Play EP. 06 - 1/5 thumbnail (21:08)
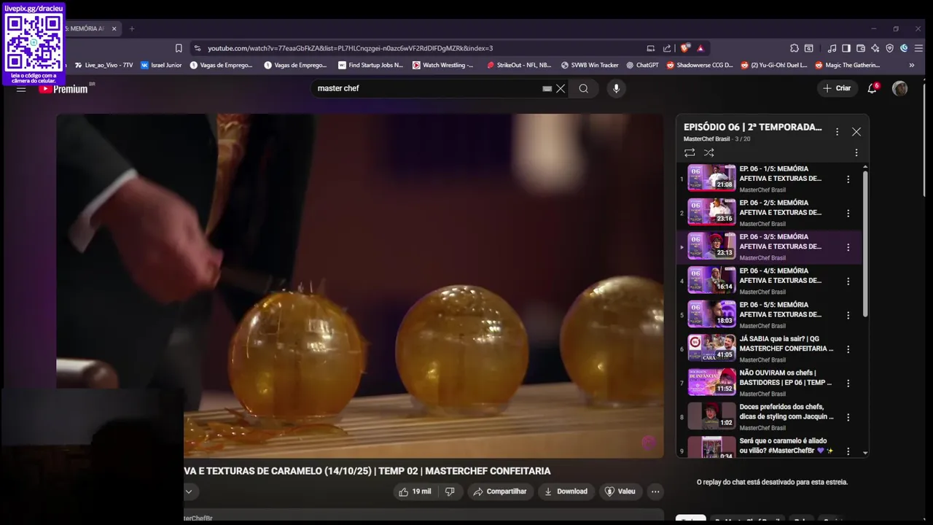 click(711, 178)
